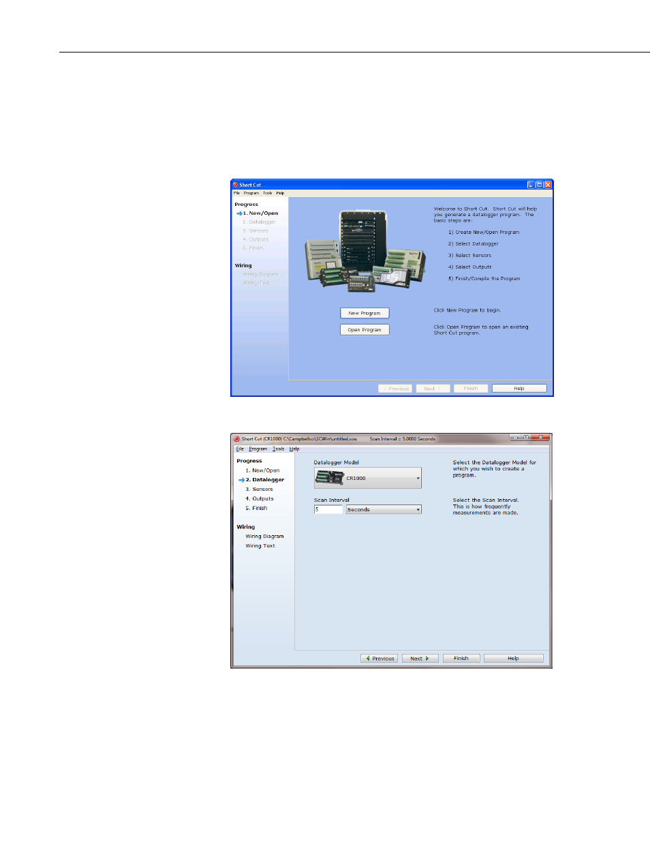Screen dimensions: 650x842
Task: Select 1. New/Open step in CR1000 window
Action: 262,470
